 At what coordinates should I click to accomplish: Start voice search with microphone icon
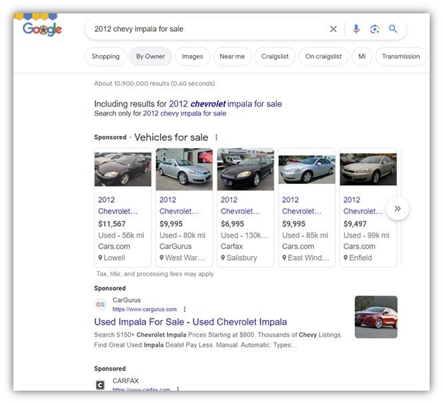pyautogui.click(x=356, y=29)
